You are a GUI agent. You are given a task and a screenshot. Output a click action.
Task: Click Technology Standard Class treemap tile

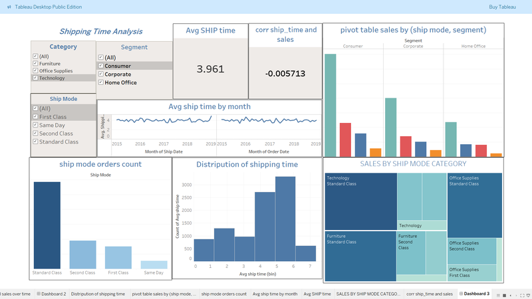(x=360, y=201)
